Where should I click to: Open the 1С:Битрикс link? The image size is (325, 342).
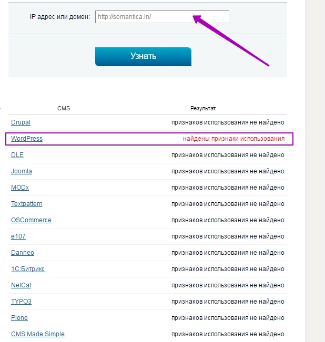[x=28, y=269]
